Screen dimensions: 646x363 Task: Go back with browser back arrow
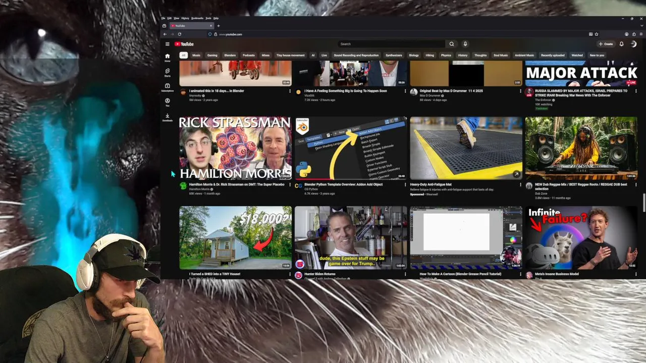[165, 34]
